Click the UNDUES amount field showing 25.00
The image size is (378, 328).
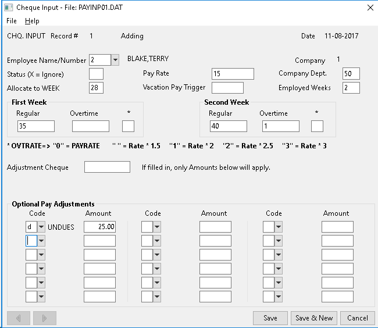click(99, 227)
